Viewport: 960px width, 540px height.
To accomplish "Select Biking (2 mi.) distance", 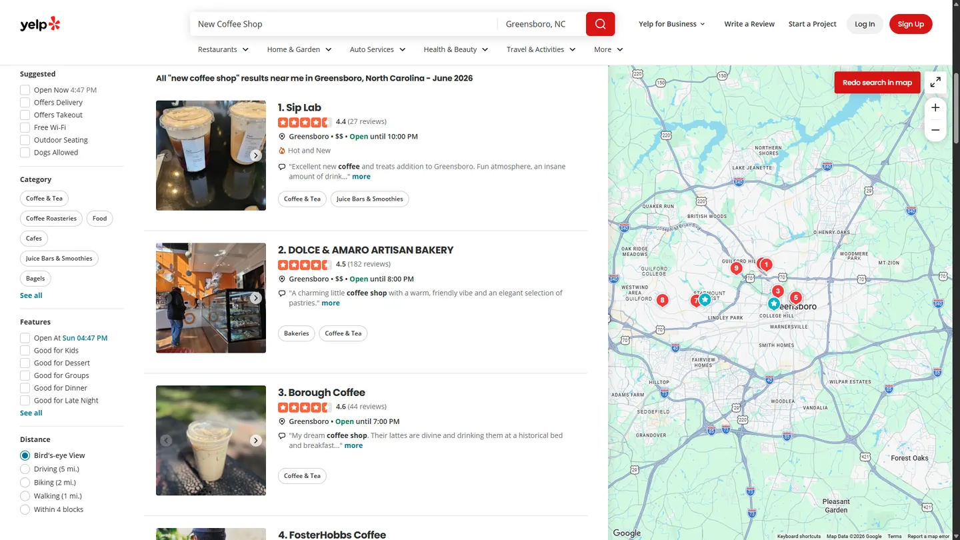I will pos(25,483).
